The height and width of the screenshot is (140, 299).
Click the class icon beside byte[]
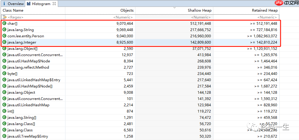tap(4, 73)
